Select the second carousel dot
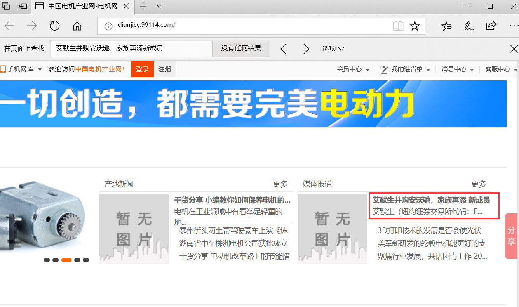The image size is (519, 307). [55, 260]
